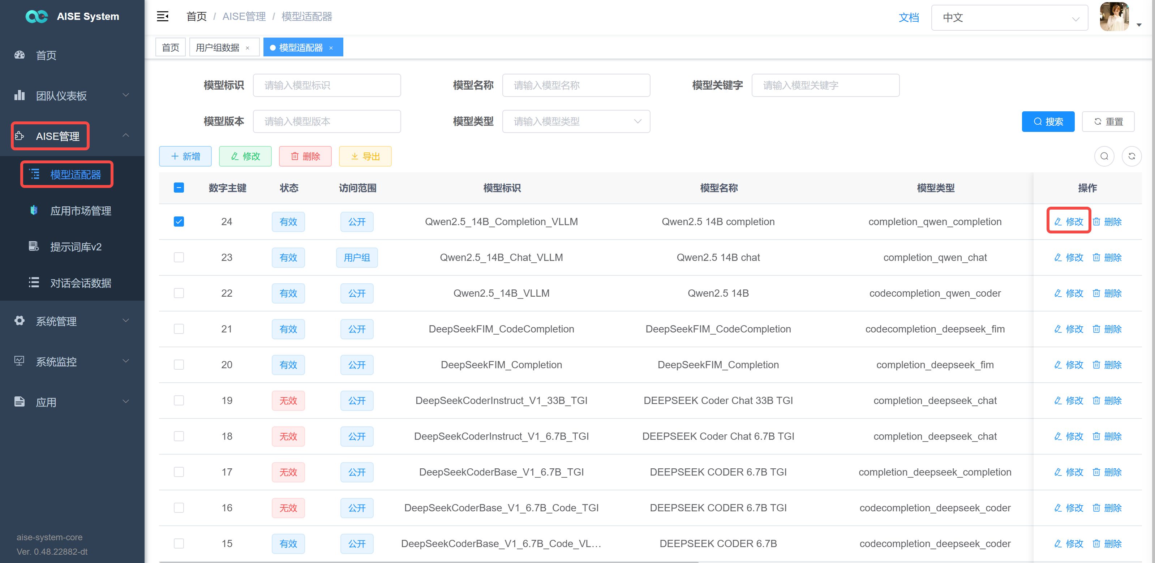The height and width of the screenshot is (563, 1155).
Task: Click 首页 in the breadcrumb
Action: (x=196, y=17)
